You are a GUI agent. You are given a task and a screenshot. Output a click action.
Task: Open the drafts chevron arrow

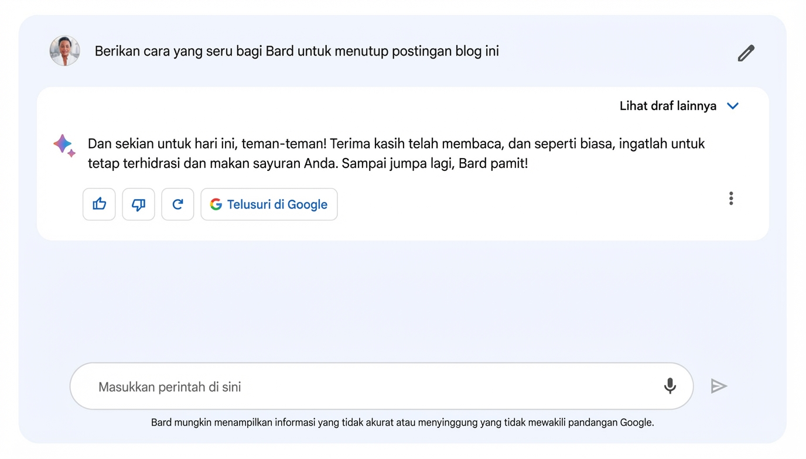(x=733, y=106)
